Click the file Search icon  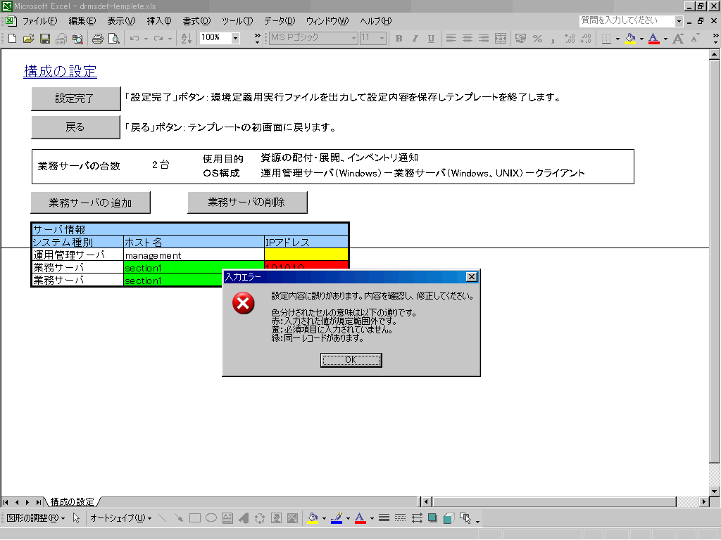pyautogui.click(x=77, y=39)
